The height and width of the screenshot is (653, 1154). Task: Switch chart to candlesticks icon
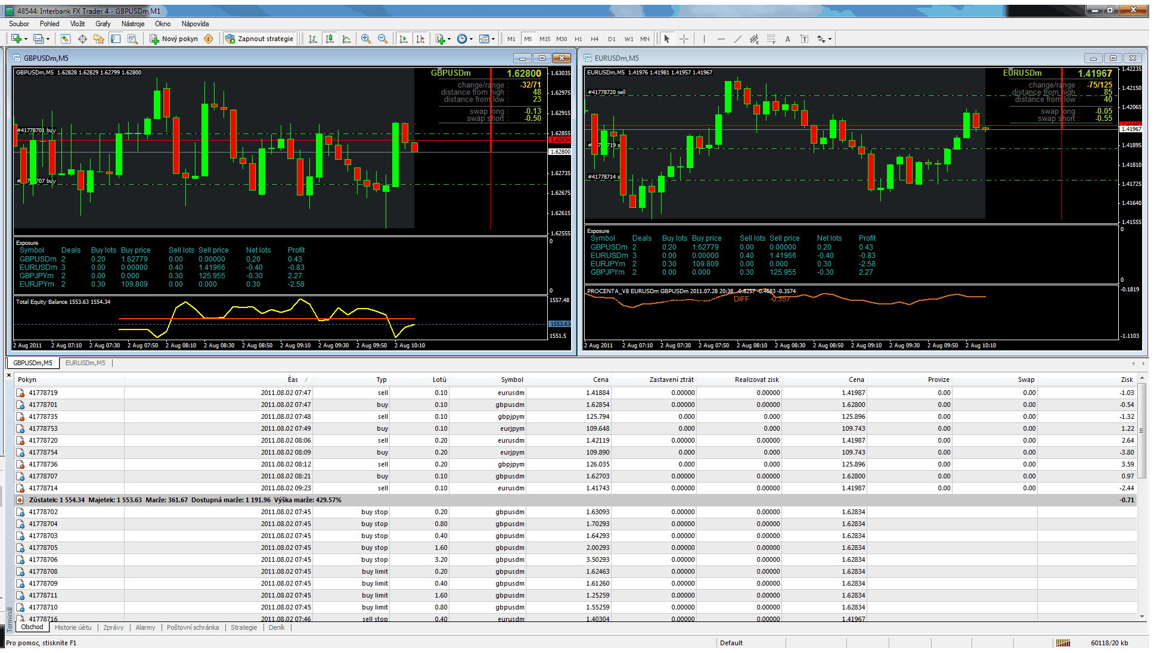pyautogui.click(x=330, y=39)
